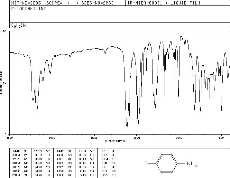Click the molecular formula C6H6IN
Image resolution: width=230 pixels, height=178 pixels.
pos(18,25)
